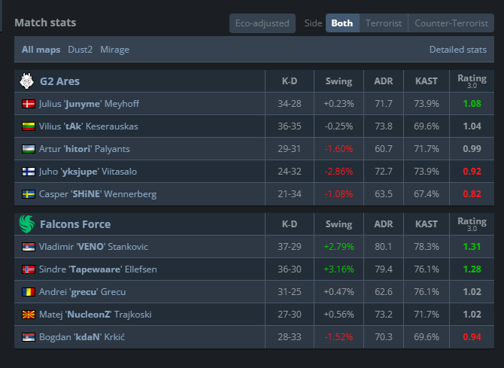This screenshot has height=368, width=504.
Task: Click tAk's 36-35 K-D value
Action: [290, 126]
